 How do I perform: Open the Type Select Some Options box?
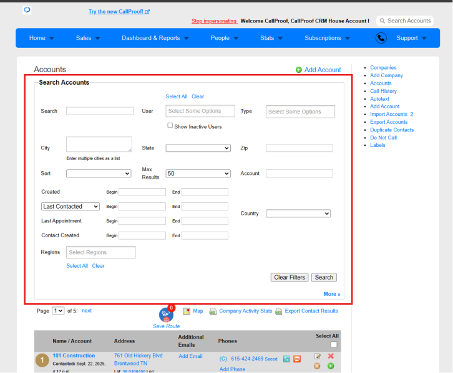click(x=301, y=112)
